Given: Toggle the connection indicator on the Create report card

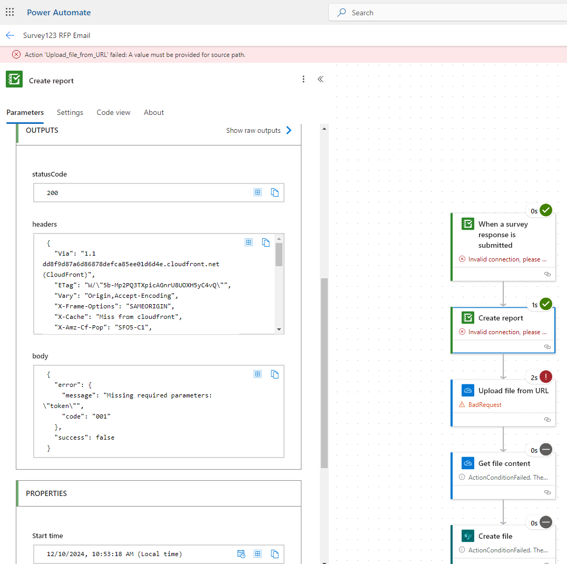Looking at the screenshot, I should [547, 346].
